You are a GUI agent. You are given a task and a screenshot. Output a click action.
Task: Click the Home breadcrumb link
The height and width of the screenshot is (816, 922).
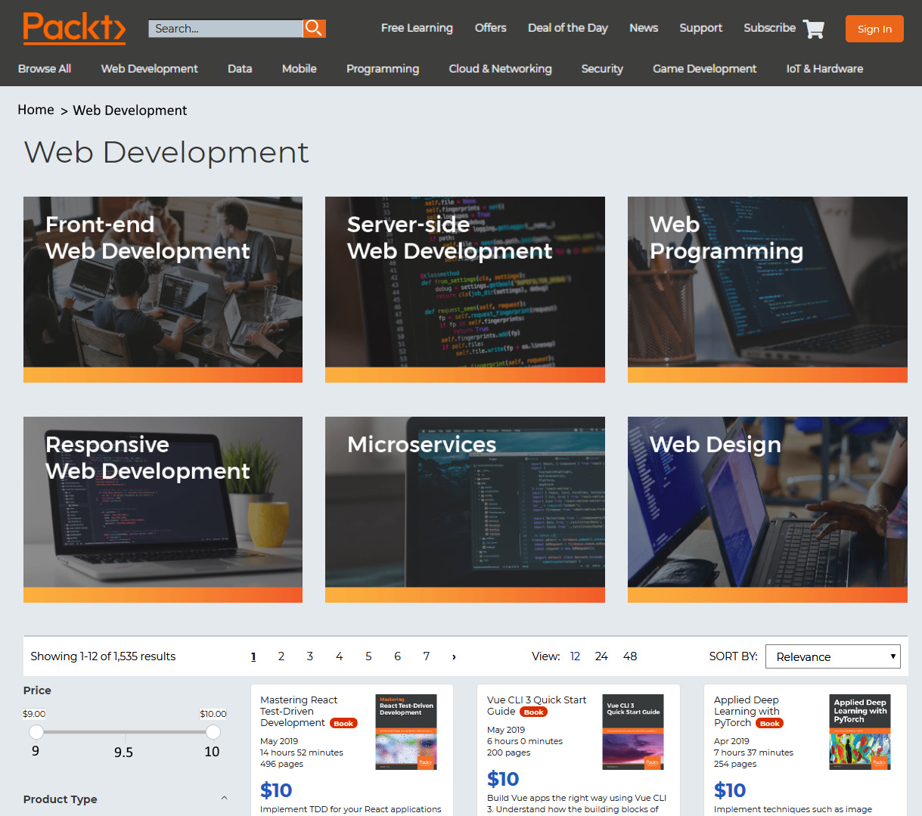coord(36,110)
